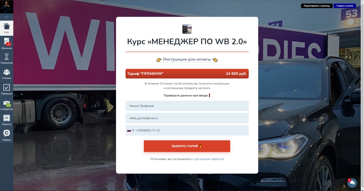Open the Обучение chart icon
The height and width of the screenshot is (191, 364).
coord(7,43)
